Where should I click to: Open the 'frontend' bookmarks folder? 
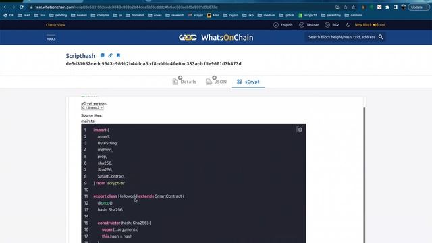(135, 15)
